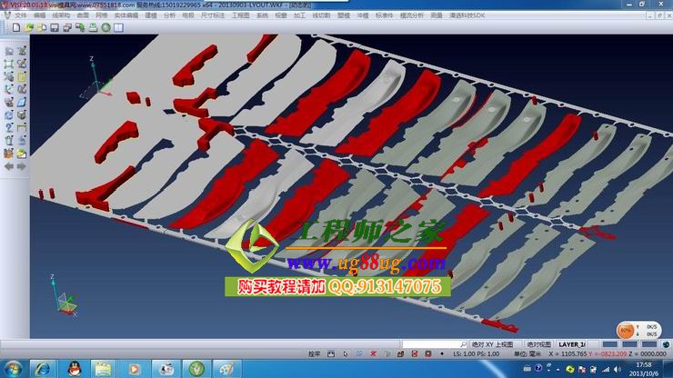Screen dimensions: 673x378
Task: Open the 尺寸标注 menu
Action: pyautogui.click(x=213, y=15)
